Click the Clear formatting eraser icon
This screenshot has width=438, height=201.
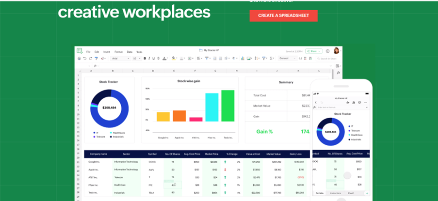pos(103,58)
